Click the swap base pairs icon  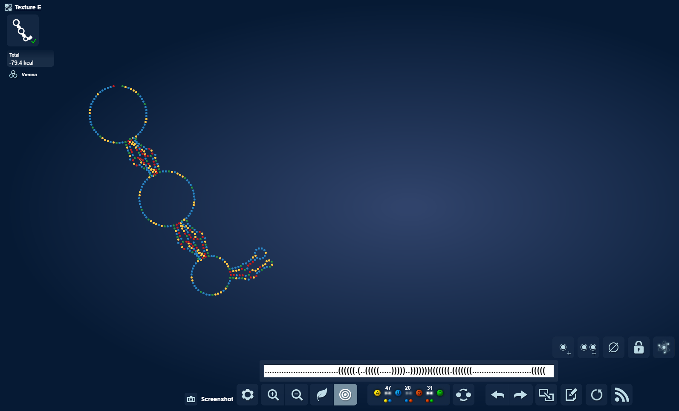click(463, 395)
